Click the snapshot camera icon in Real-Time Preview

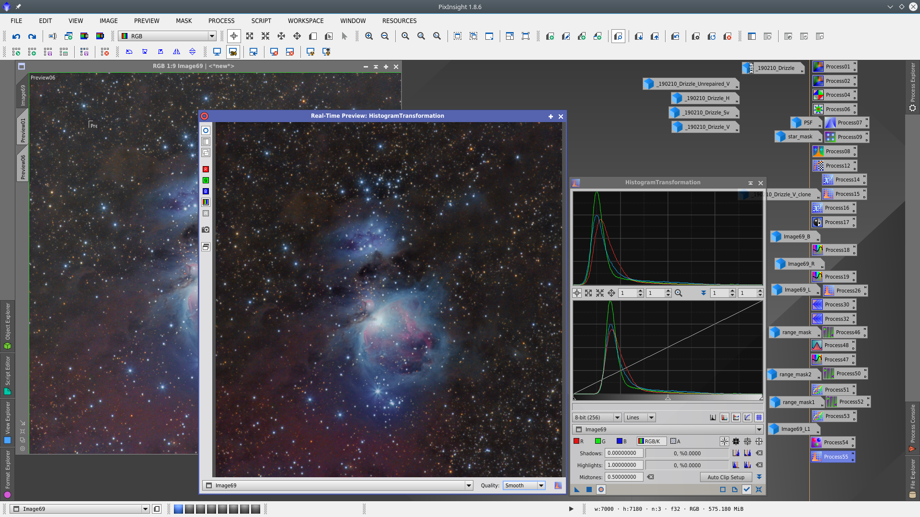[x=206, y=230]
